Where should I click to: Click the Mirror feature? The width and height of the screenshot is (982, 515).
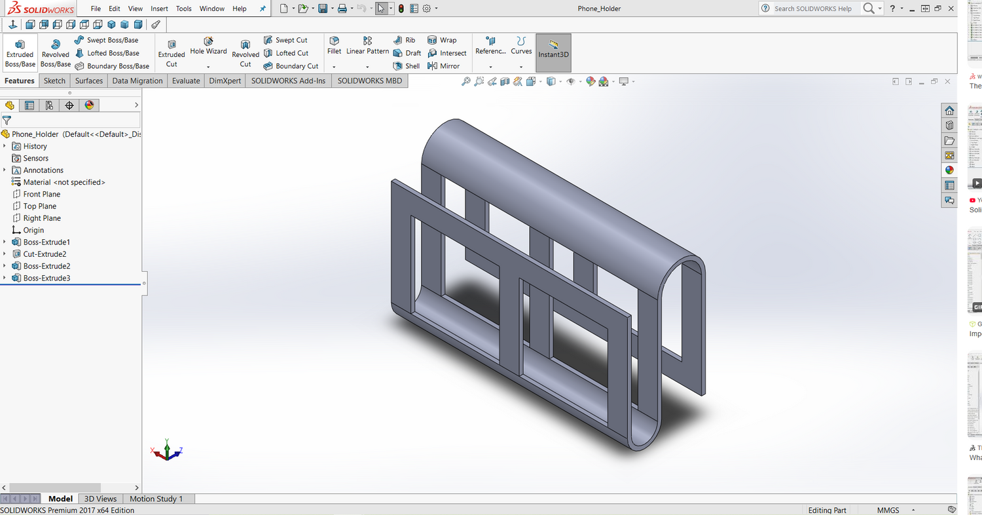coord(443,66)
